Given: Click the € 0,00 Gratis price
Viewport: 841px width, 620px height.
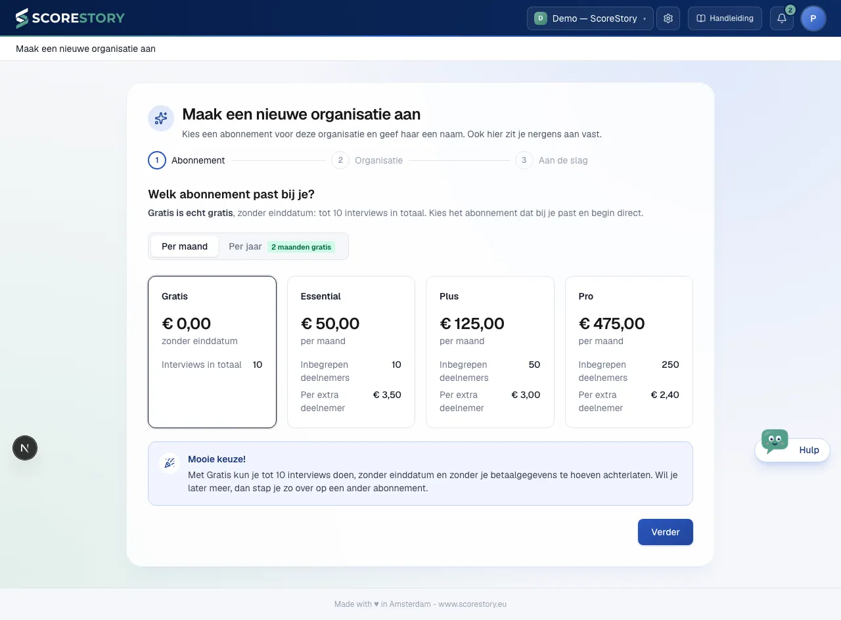Looking at the screenshot, I should click(187, 323).
